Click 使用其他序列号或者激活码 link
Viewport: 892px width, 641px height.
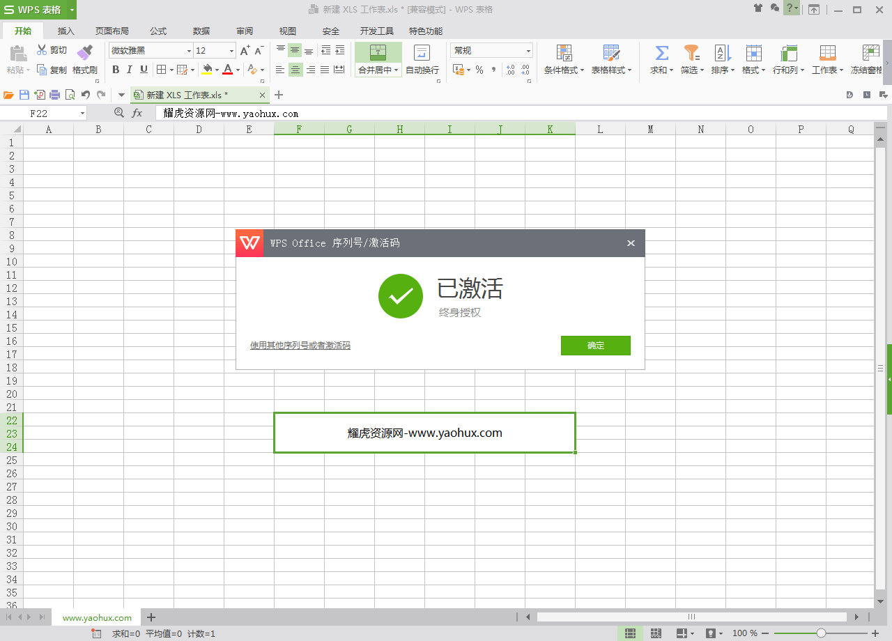pos(300,346)
